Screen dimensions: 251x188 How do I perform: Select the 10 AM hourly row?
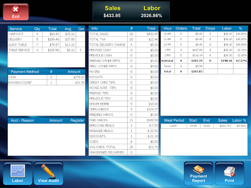(x=204, y=34)
